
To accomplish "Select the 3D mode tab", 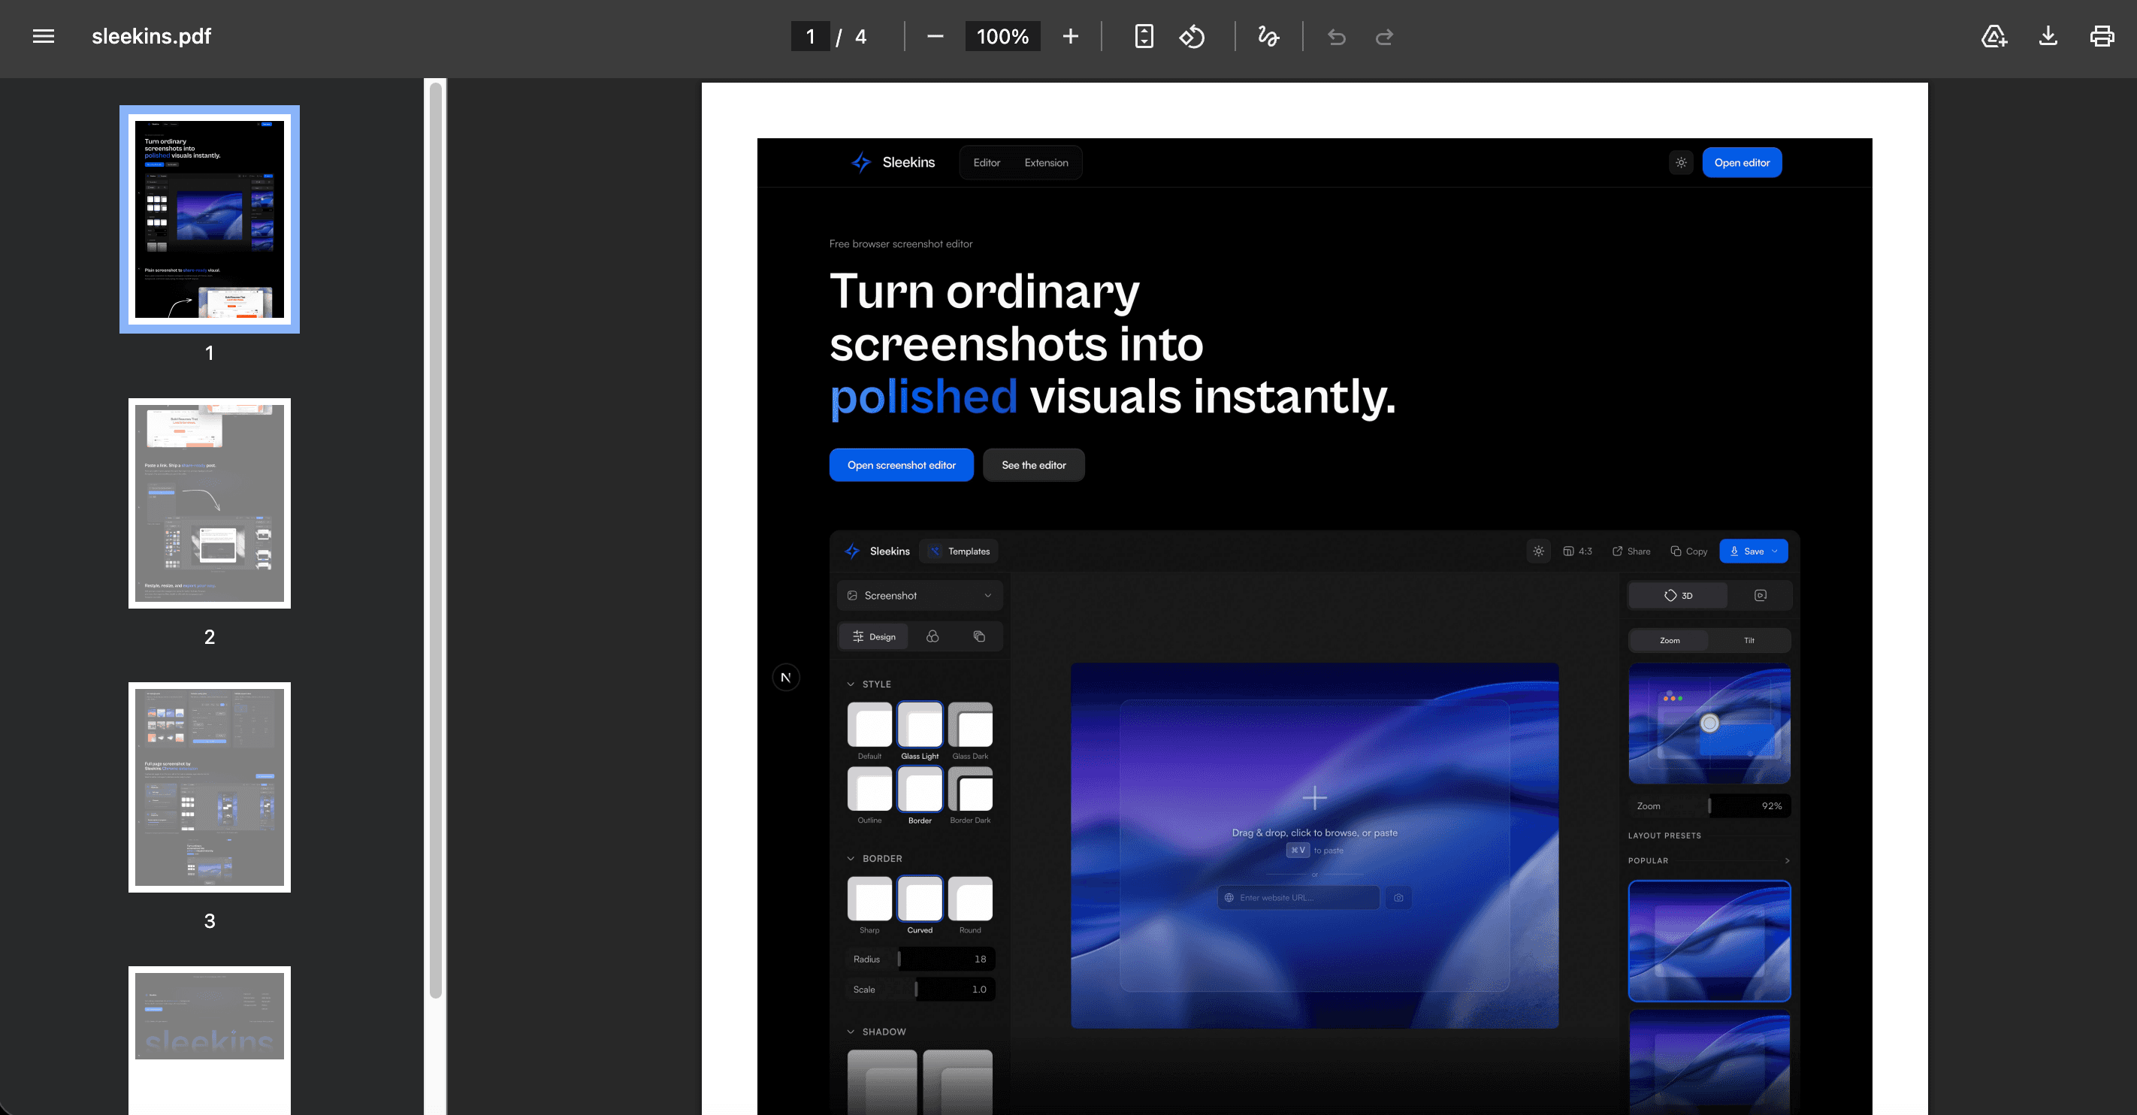I will pyautogui.click(x=1677, y=596).
